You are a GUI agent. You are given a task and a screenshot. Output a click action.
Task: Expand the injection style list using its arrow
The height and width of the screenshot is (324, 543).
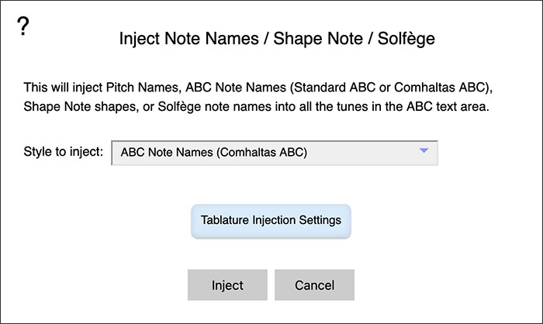pyautogui.click(x=424, y=152)
